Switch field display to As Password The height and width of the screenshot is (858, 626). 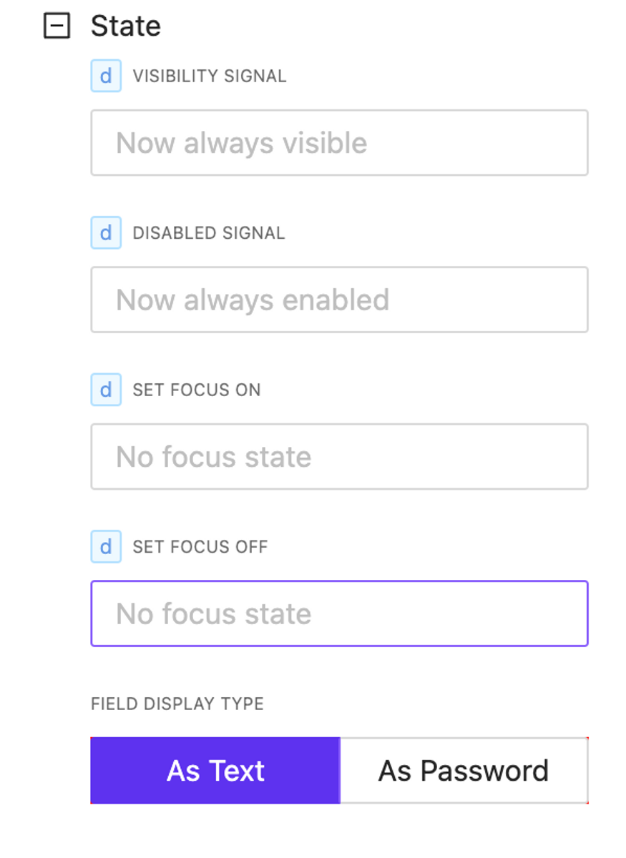464,771
